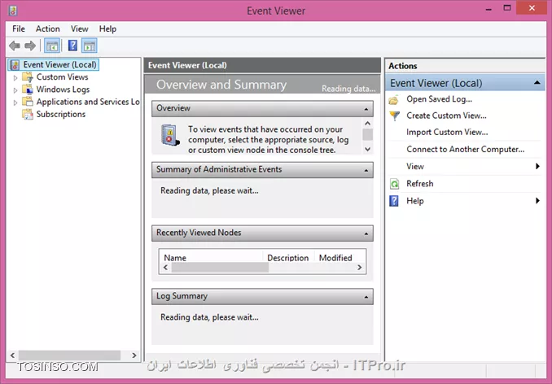Click the Help question-mark toolbar icon
This screenshot has width=552, height=384.
coord(72,46)
